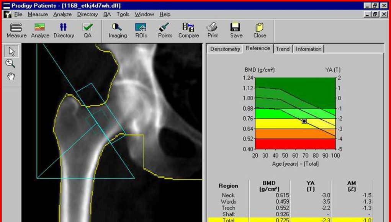This screenshot has height=222, width=391.
Task: Click the Troch BMD value 0.552
Action: pos(282,208)
